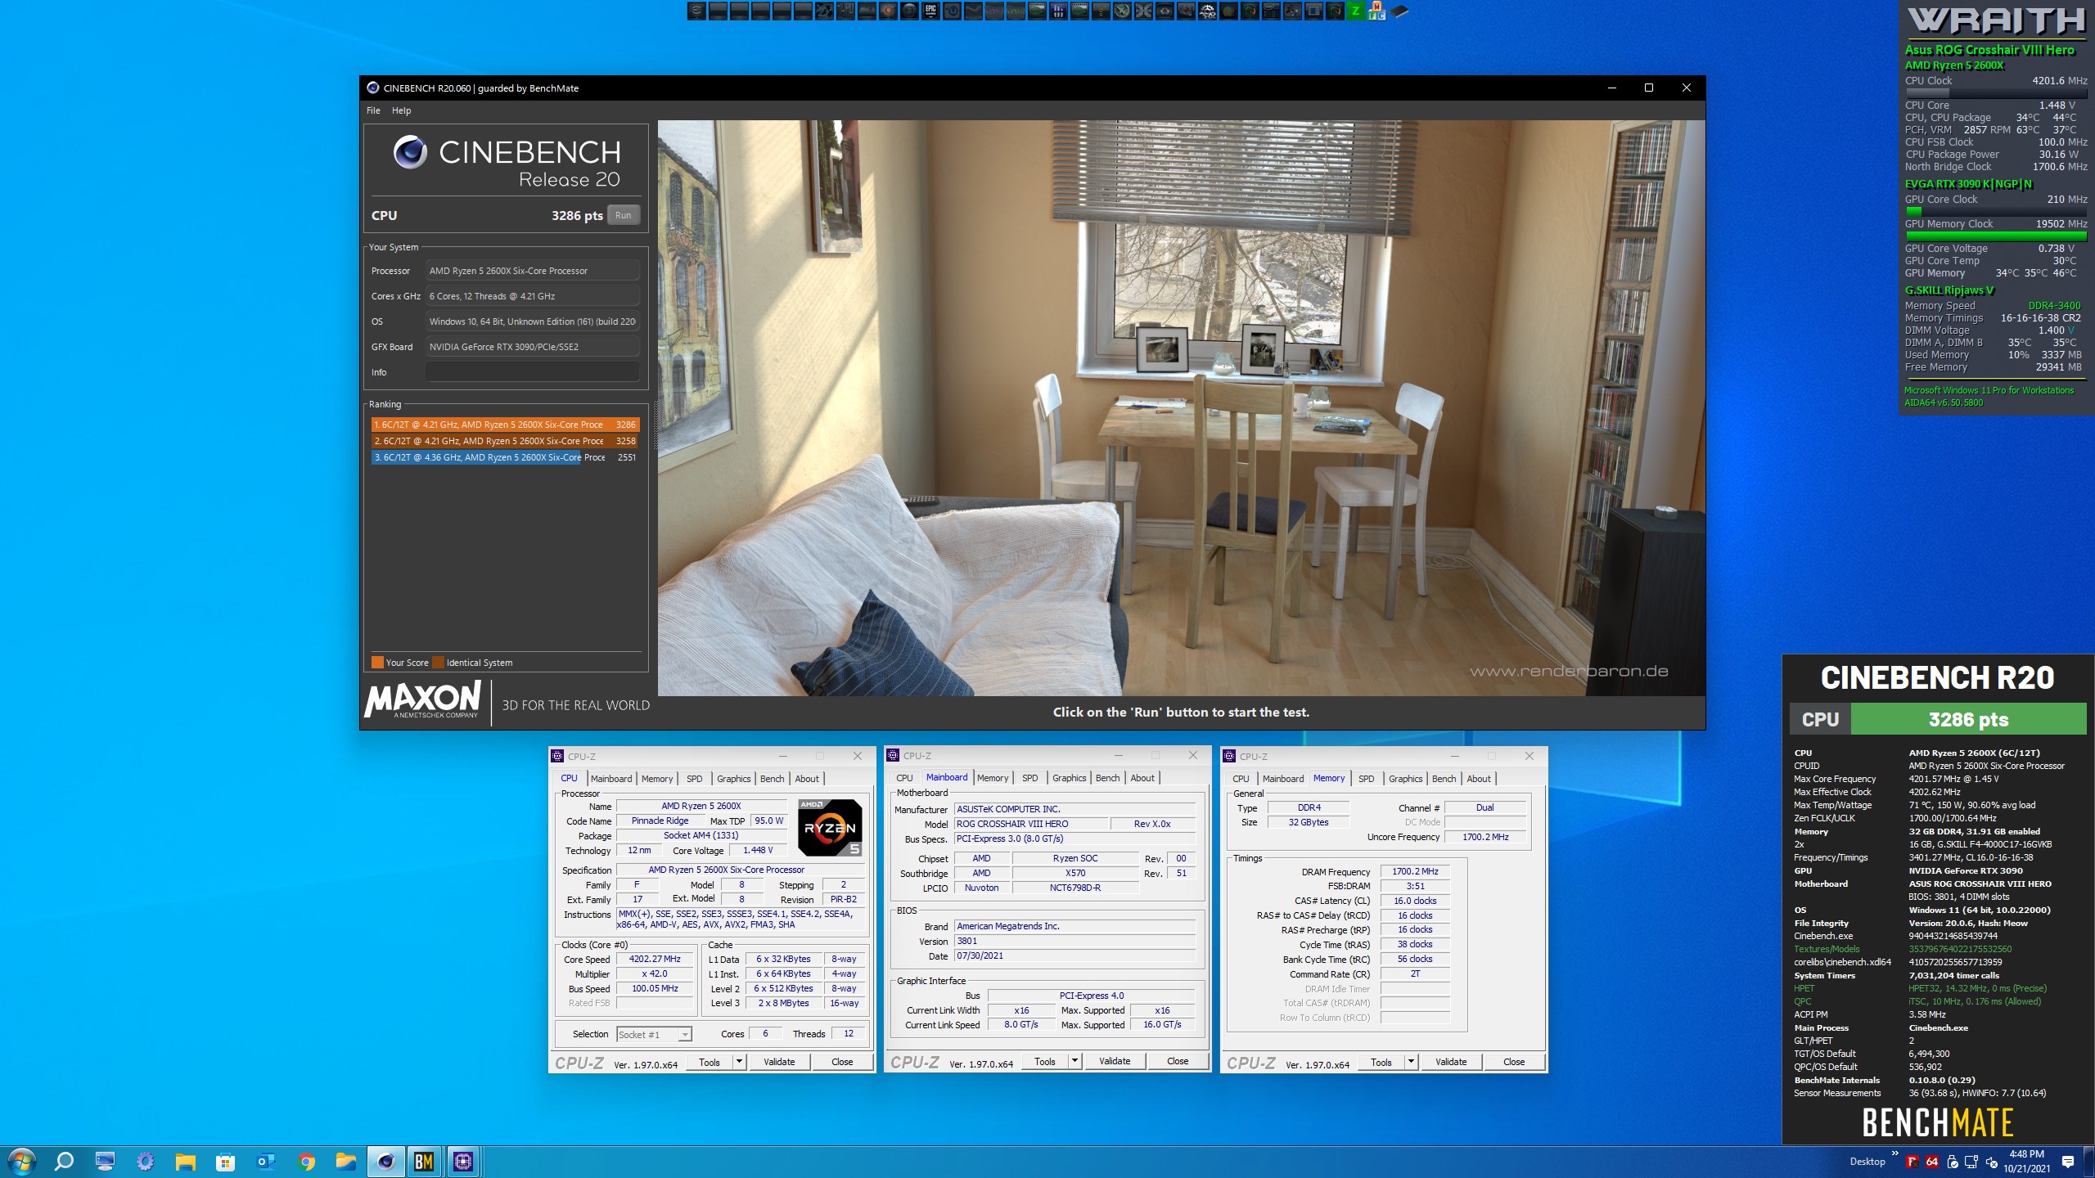Viewport: 2095px width, 1178px height.
Task: Click Validate in the left CPU-Z window
Action: pyautogui.click(x=779, y=1062)
